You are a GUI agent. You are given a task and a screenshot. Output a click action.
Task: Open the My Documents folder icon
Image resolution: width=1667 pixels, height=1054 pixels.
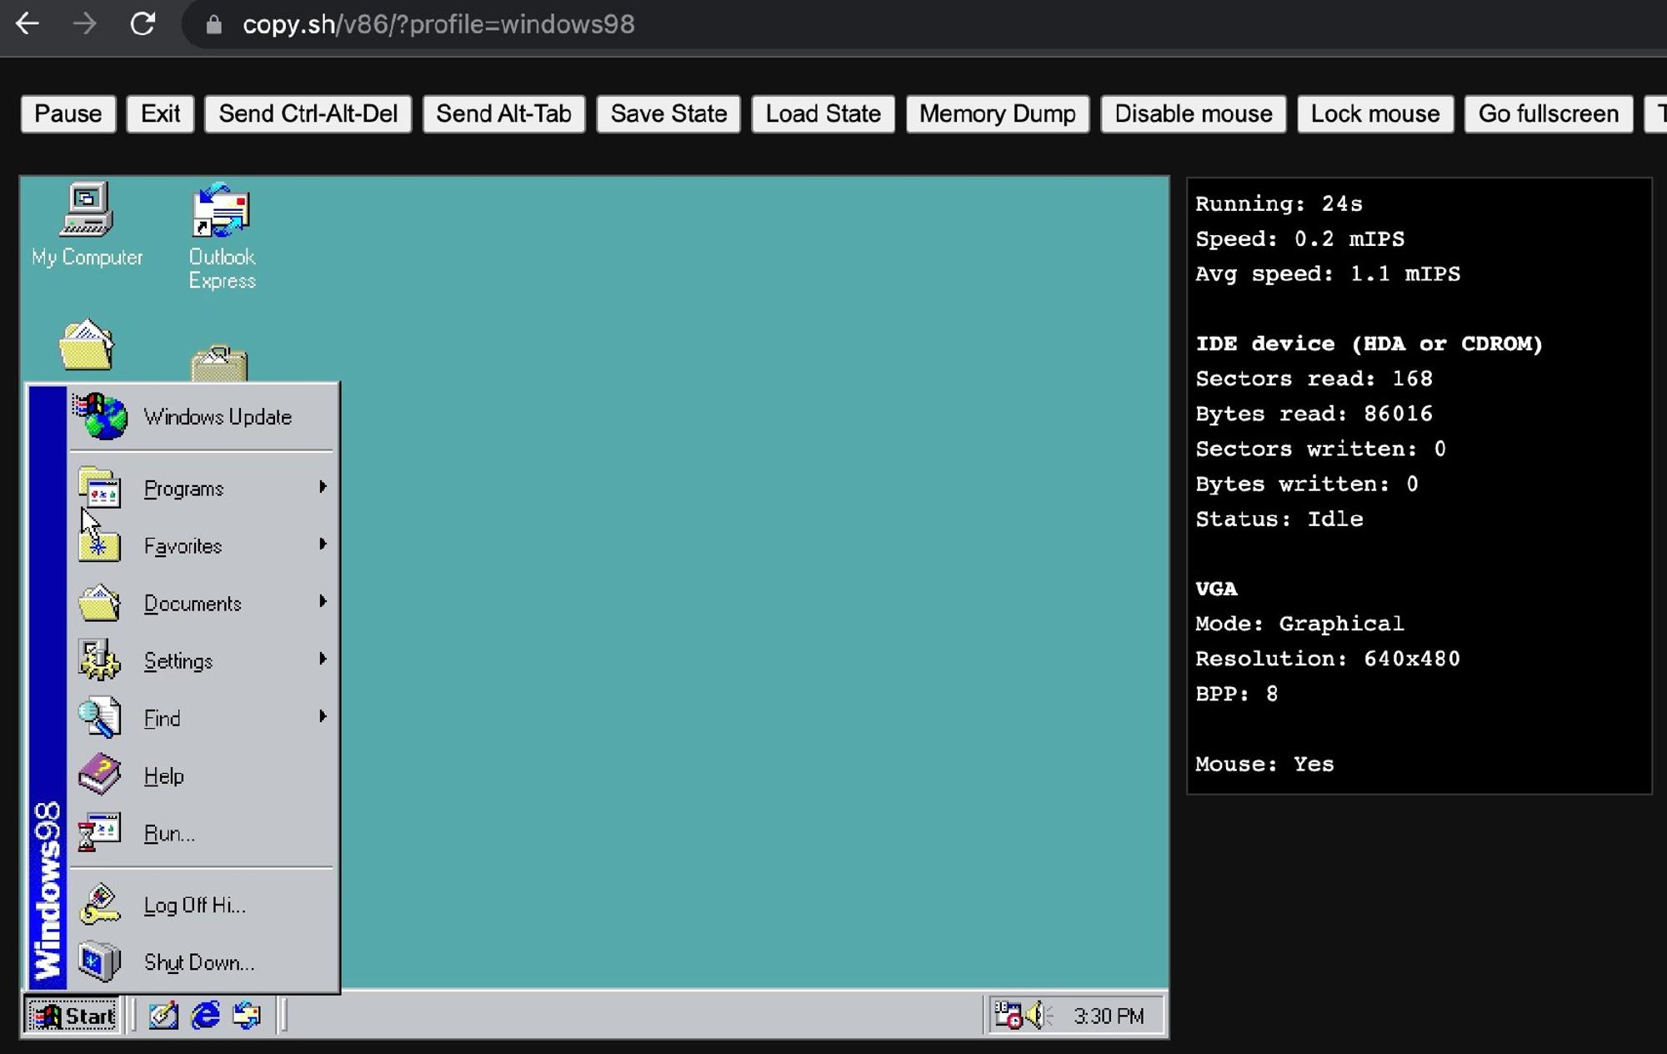click(x=86, y=344)
